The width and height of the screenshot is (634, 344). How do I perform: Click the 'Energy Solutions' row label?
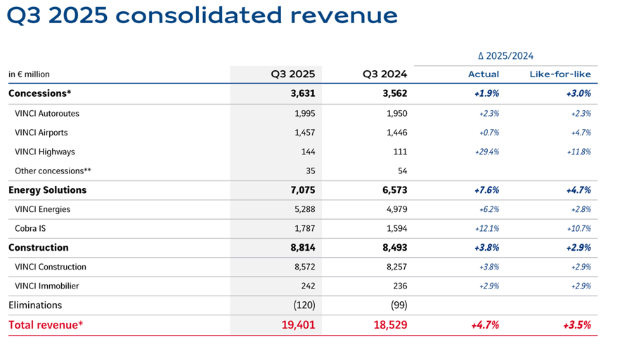[x=47, y=190]
